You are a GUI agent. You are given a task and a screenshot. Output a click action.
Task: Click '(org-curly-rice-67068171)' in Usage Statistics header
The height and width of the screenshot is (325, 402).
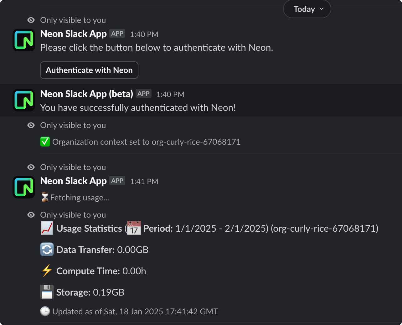coord(325,229)
